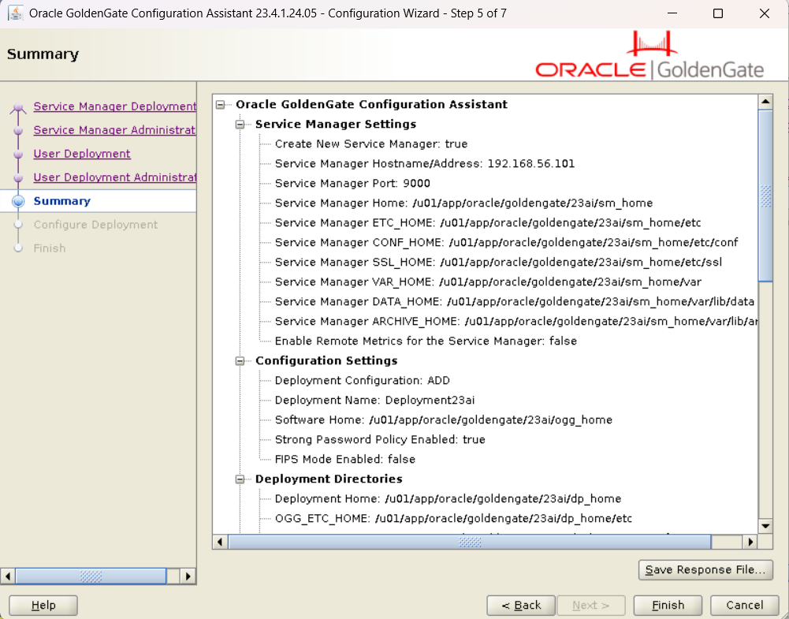Click the Summary step bullet icon
789x619 pixels.
(19, 202)
